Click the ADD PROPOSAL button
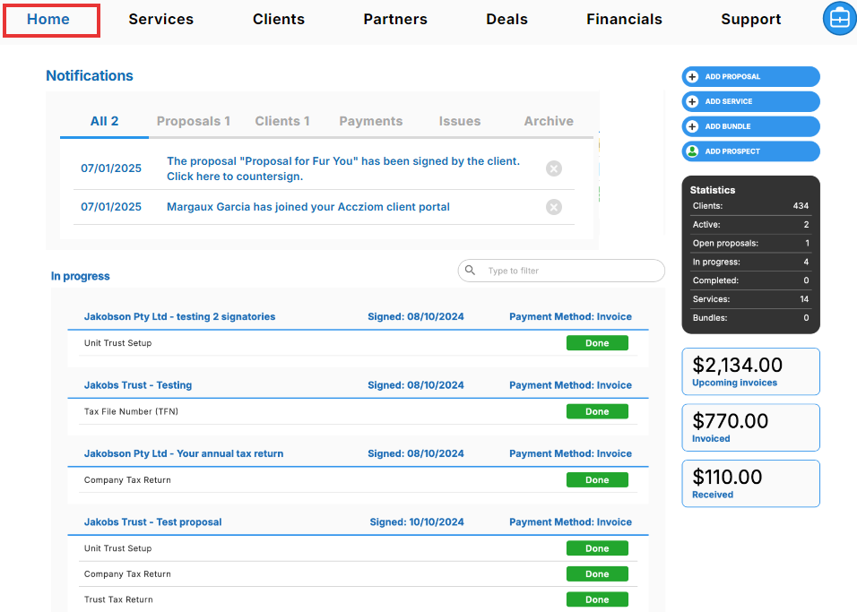 751,76
